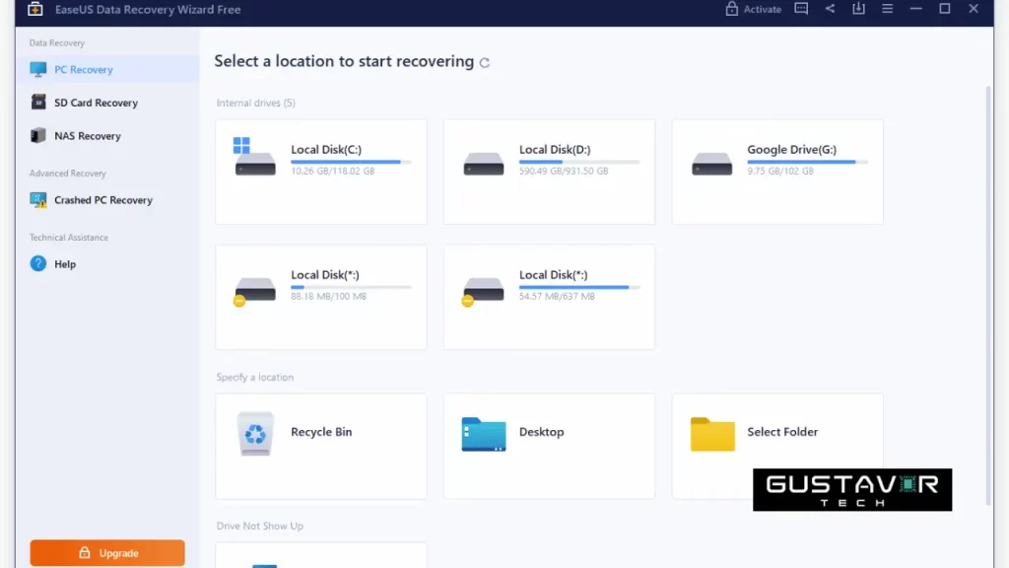Click the Internal drives (5) heading
The width and height of the screenshot is (1009, 568).
(255, 103)
